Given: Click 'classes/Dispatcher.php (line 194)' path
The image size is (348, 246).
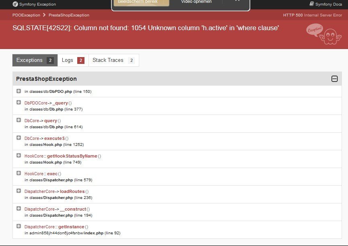Looking at the screenshot, I should point(61,215).
